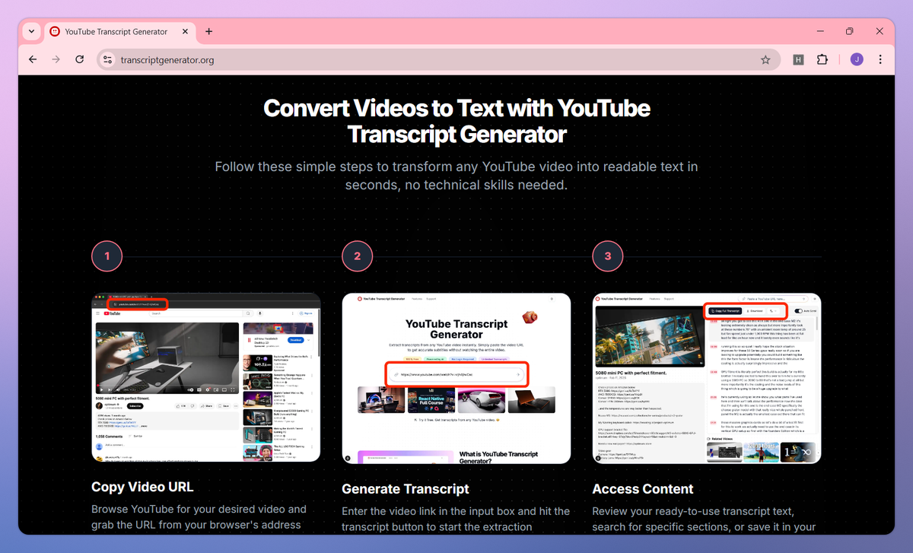Click the bookmark star in the address bar

tap(765, 59)
